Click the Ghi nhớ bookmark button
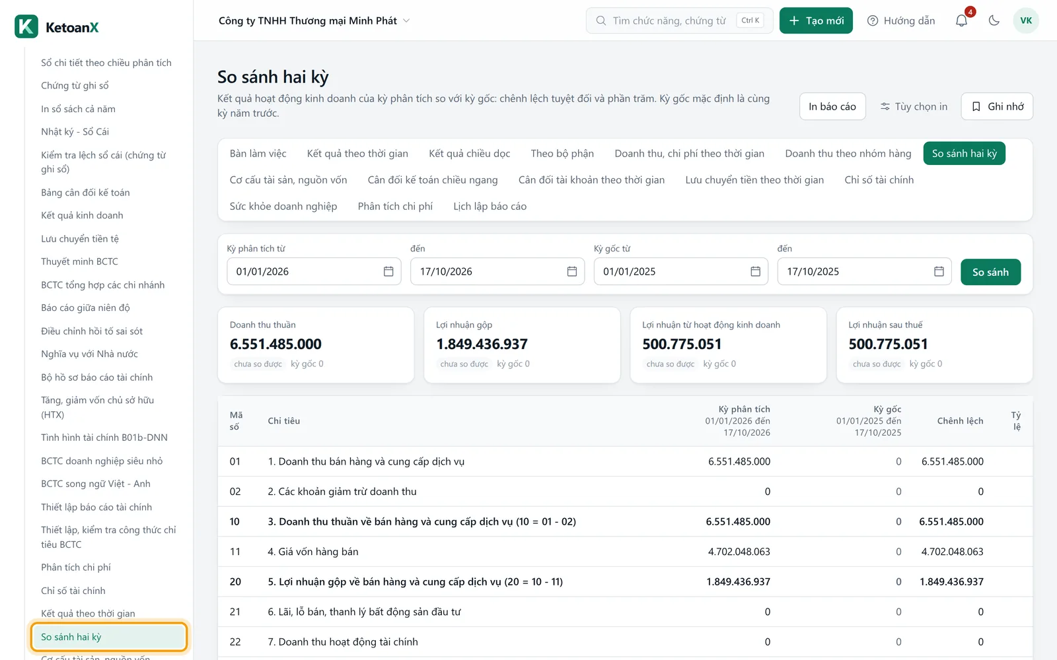The width and height of the screenshot is (1057, 660). click(997, 106)
